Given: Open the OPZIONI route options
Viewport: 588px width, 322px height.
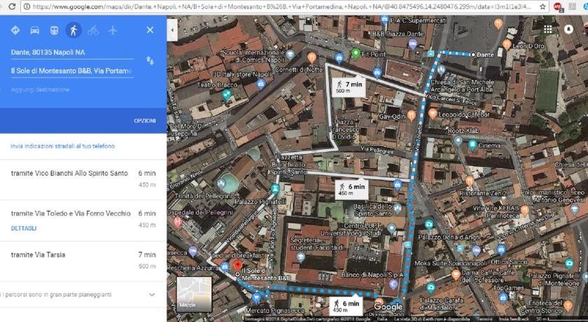Looking at the screenshot, I should point(144,120).
